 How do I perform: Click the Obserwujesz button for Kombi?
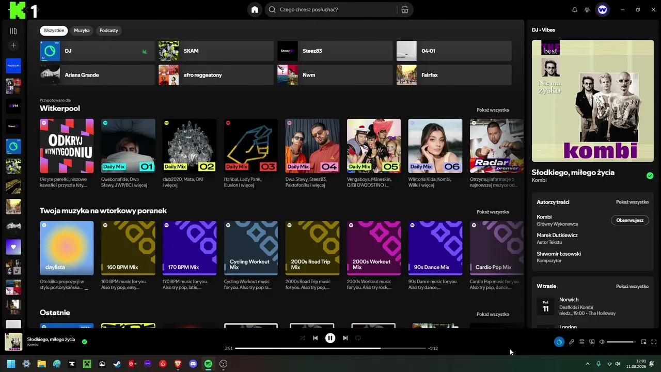tap(629, 220)
